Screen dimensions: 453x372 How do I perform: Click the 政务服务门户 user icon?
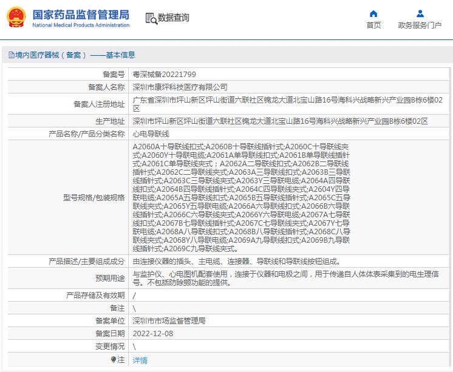coord(420,13)
